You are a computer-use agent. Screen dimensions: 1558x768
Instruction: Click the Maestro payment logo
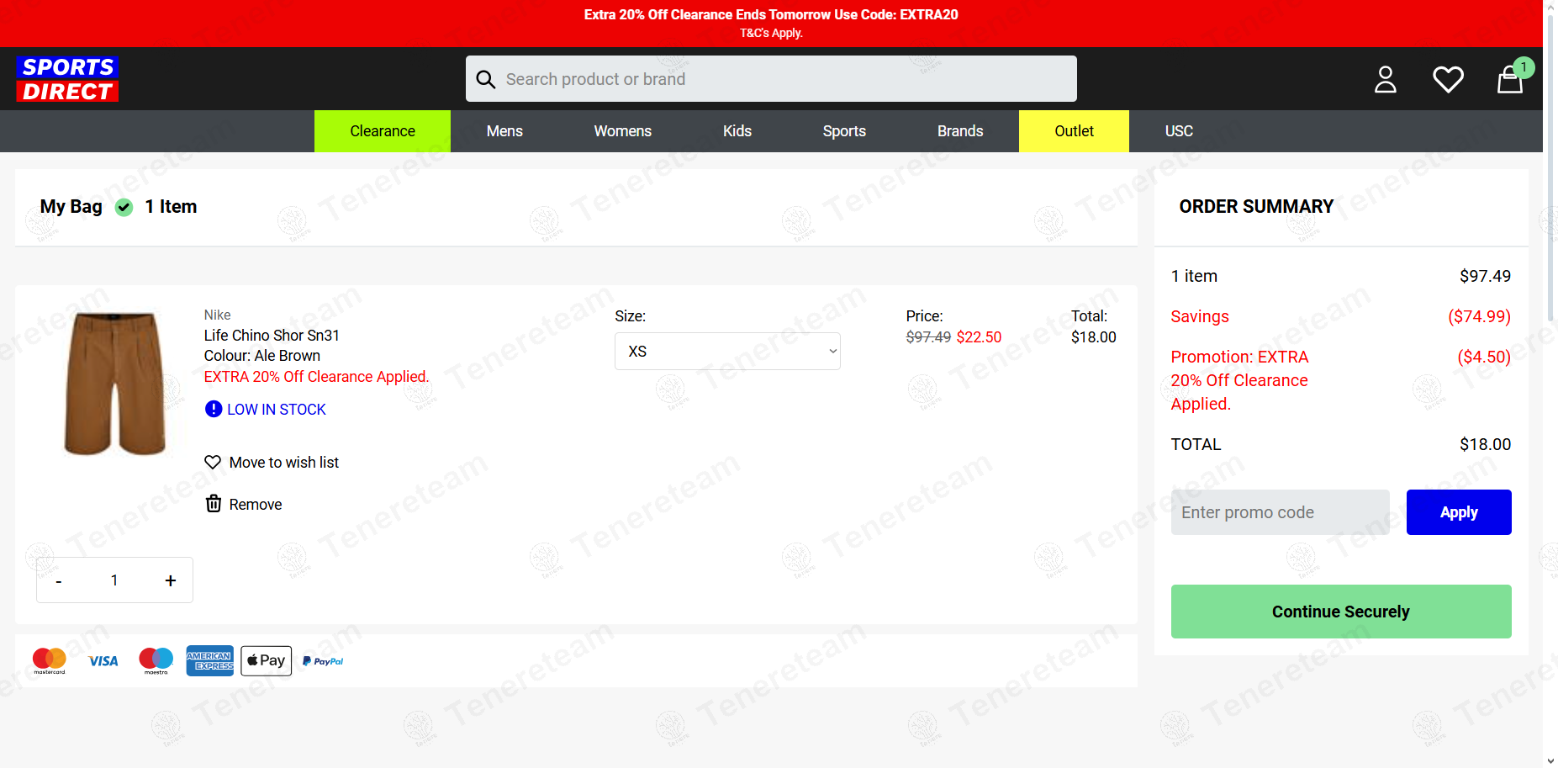(x=156, y=660)
